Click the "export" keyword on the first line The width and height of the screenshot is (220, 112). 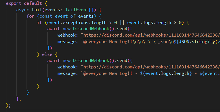13,4
